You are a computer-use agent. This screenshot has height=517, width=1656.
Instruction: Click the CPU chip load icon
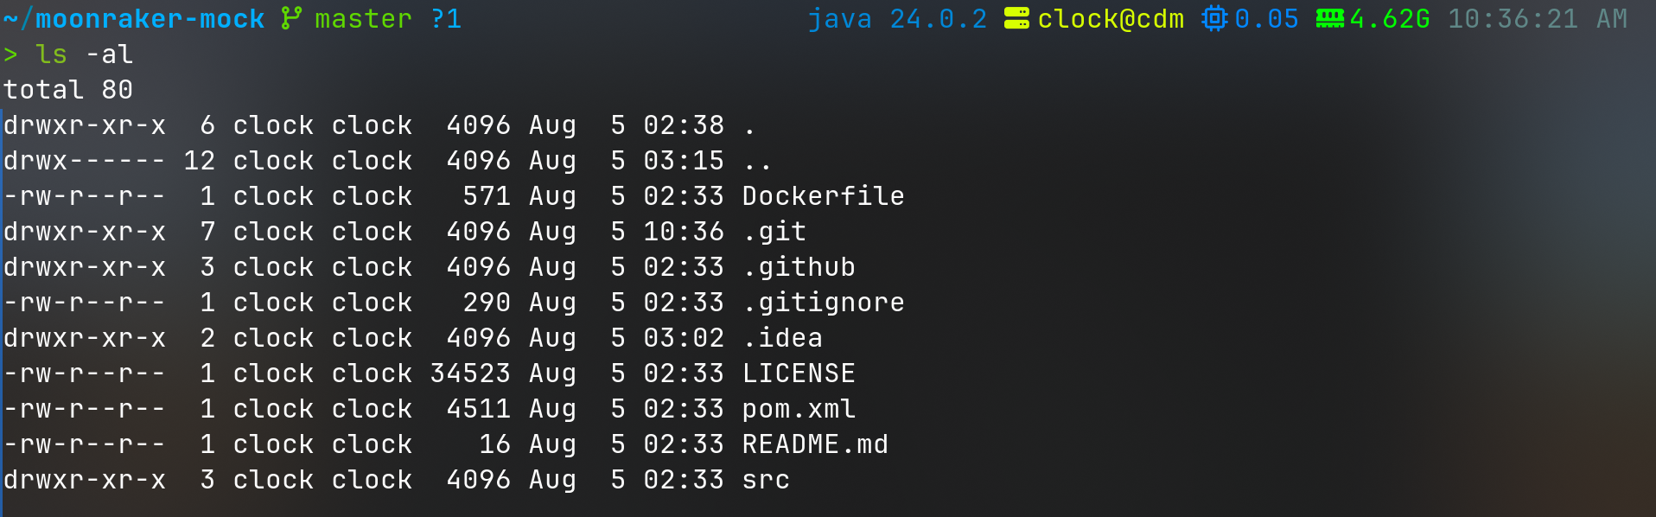(1214, 18)
